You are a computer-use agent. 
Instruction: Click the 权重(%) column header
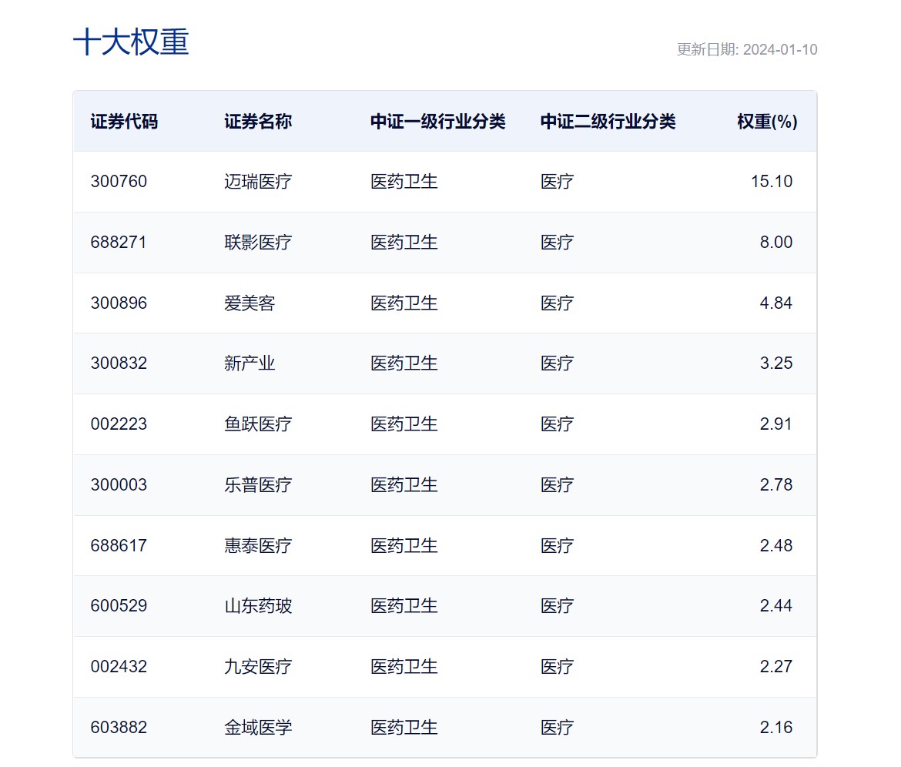(x=767, y=121)
